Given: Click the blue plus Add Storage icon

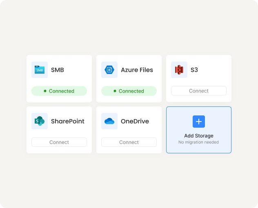Looking at the screenshot, I should 199,122.
